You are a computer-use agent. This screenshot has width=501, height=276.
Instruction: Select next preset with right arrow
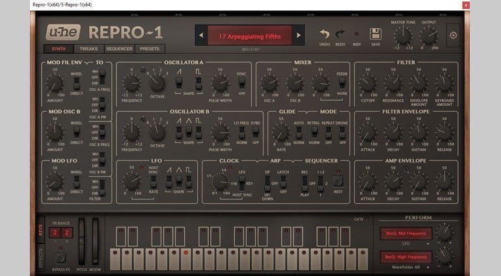(299, 36)
